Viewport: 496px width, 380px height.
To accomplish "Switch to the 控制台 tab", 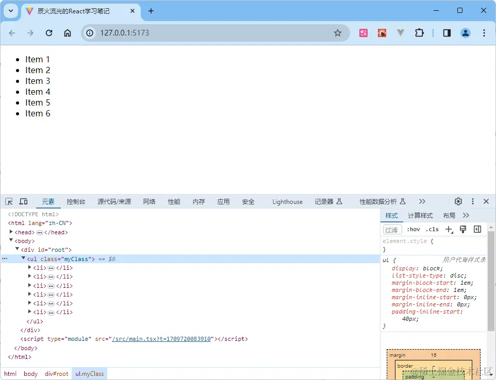I will 76,201.
